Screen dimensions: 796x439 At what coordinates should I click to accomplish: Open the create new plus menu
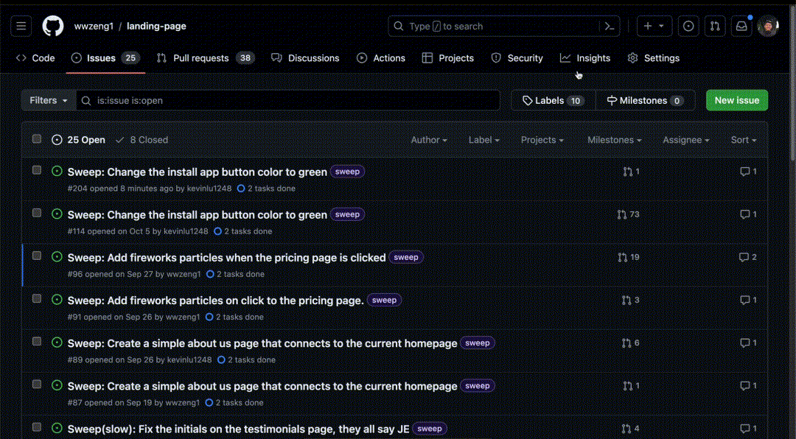pos(654,26)
